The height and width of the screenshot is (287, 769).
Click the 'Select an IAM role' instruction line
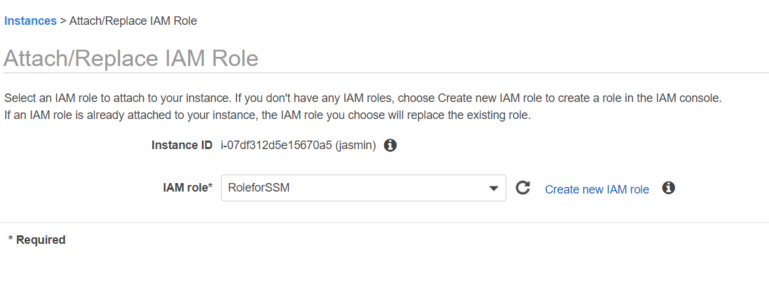(362, 99)
